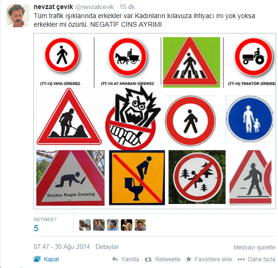Click the reply arrow icon next to Yanıtla
The height and width of the screenshot is (268, 278).
click(115, 259)
